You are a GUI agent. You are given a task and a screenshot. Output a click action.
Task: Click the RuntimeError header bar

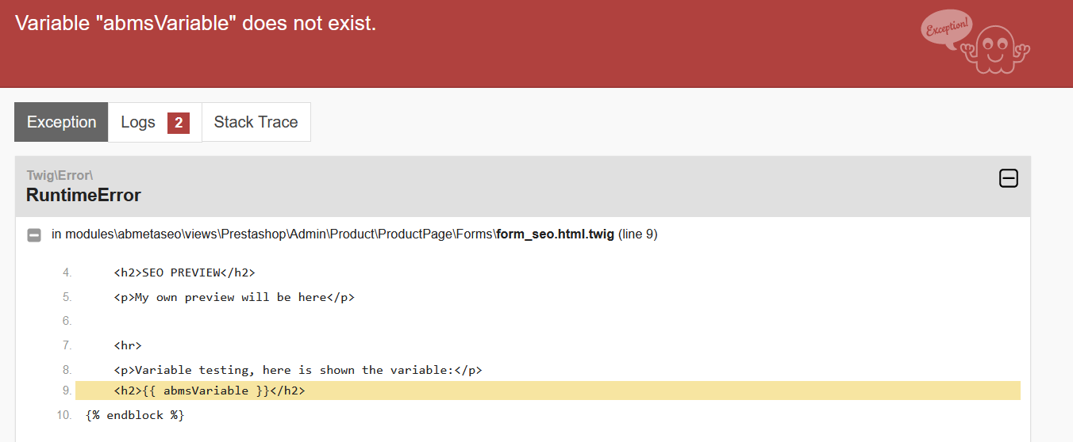(x=508, y=186)
